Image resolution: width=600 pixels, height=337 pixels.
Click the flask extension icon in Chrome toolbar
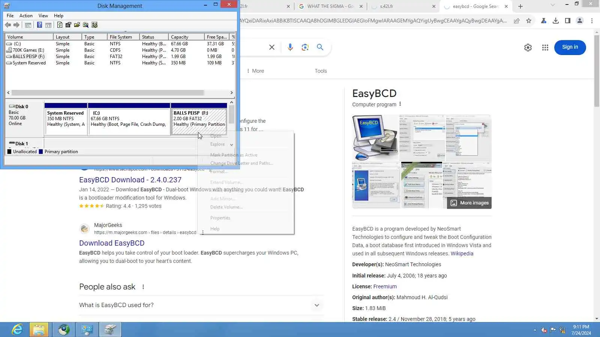coord(543,21)
